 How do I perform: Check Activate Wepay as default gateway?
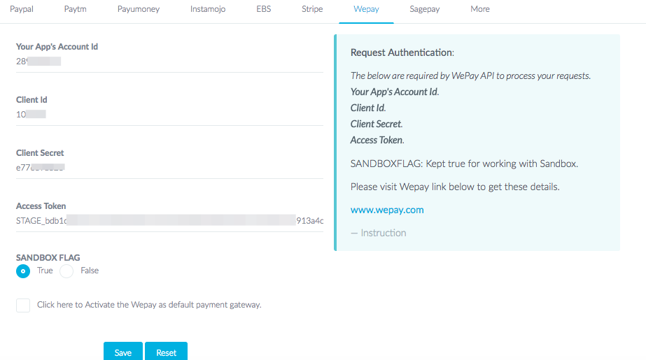pos(23,305)
